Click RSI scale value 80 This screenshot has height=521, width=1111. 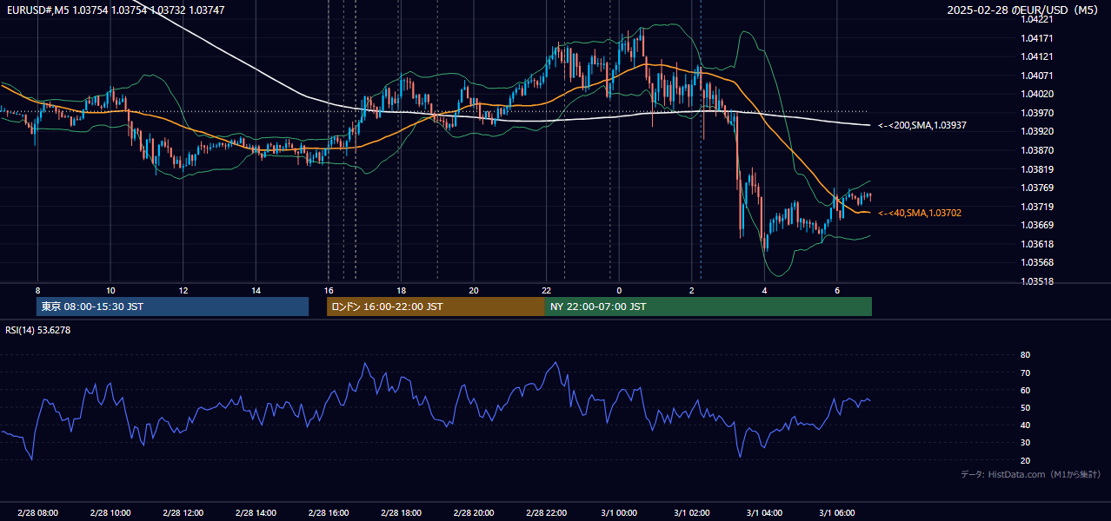[x=1025, y=355]
